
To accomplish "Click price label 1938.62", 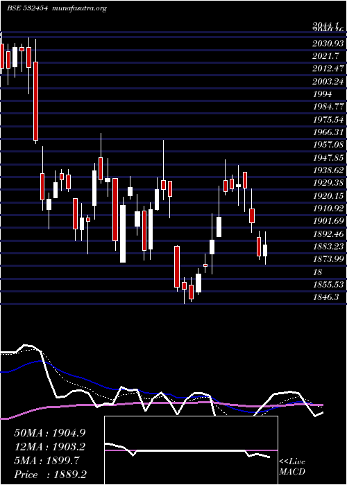I will (328, 170).
